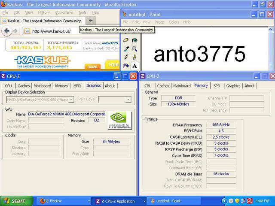
Task: Select the Pick Color eyedropper tool
Action: click(x=126, y=48)
